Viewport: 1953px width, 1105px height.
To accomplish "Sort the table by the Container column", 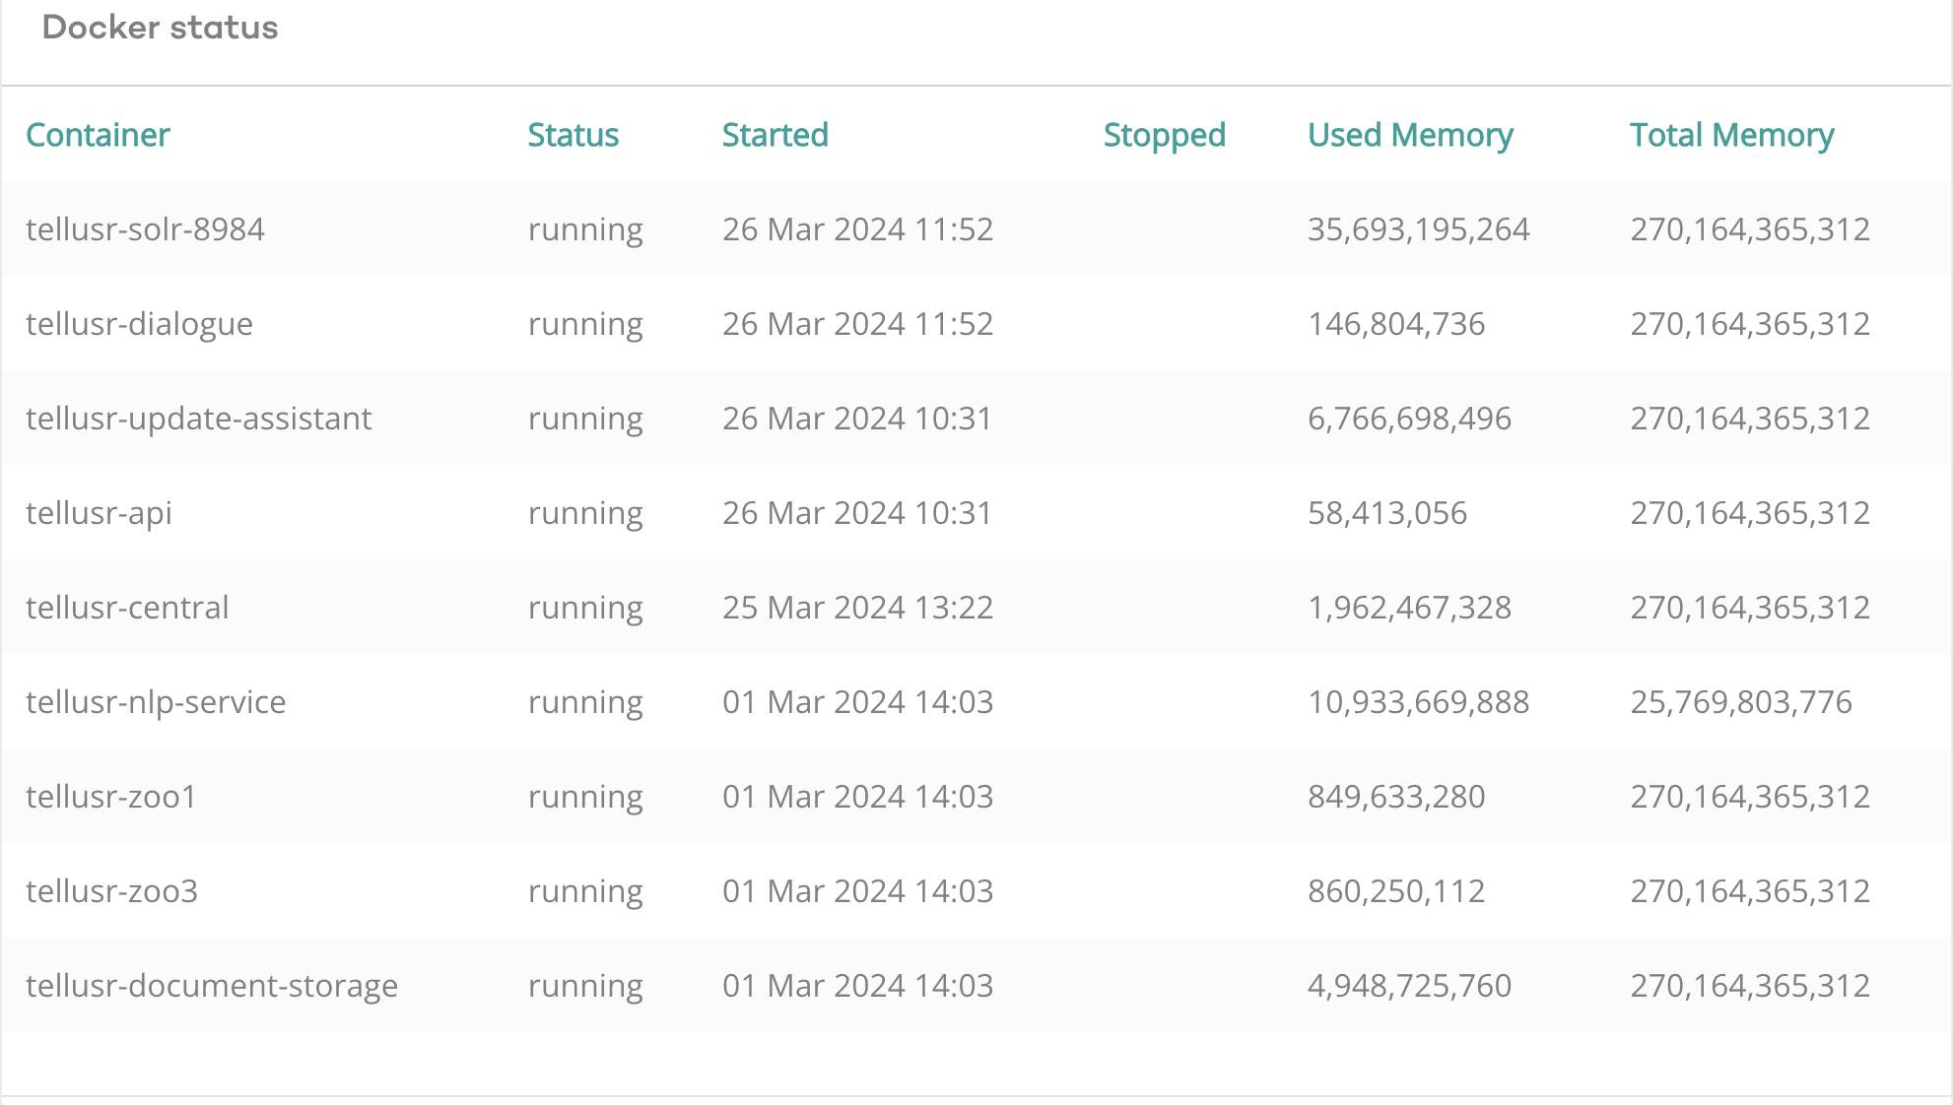I will (x=98, y=135).
